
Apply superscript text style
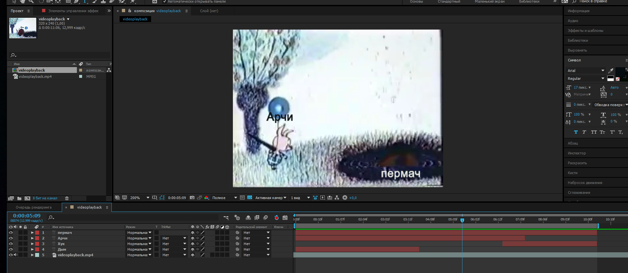[x=612, y=132]
